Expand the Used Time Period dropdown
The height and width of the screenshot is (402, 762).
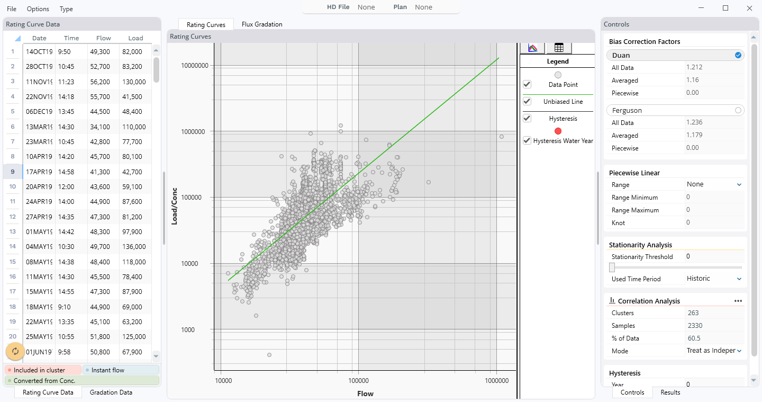(739, 279)
